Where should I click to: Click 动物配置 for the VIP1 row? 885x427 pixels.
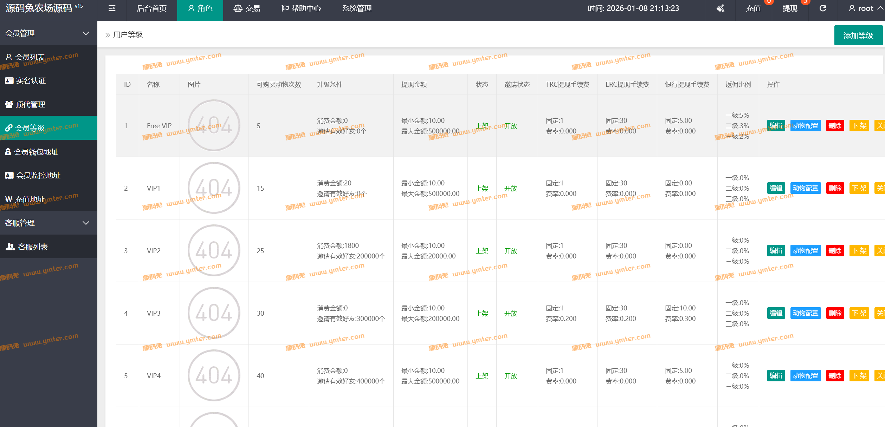coord(805,188)
